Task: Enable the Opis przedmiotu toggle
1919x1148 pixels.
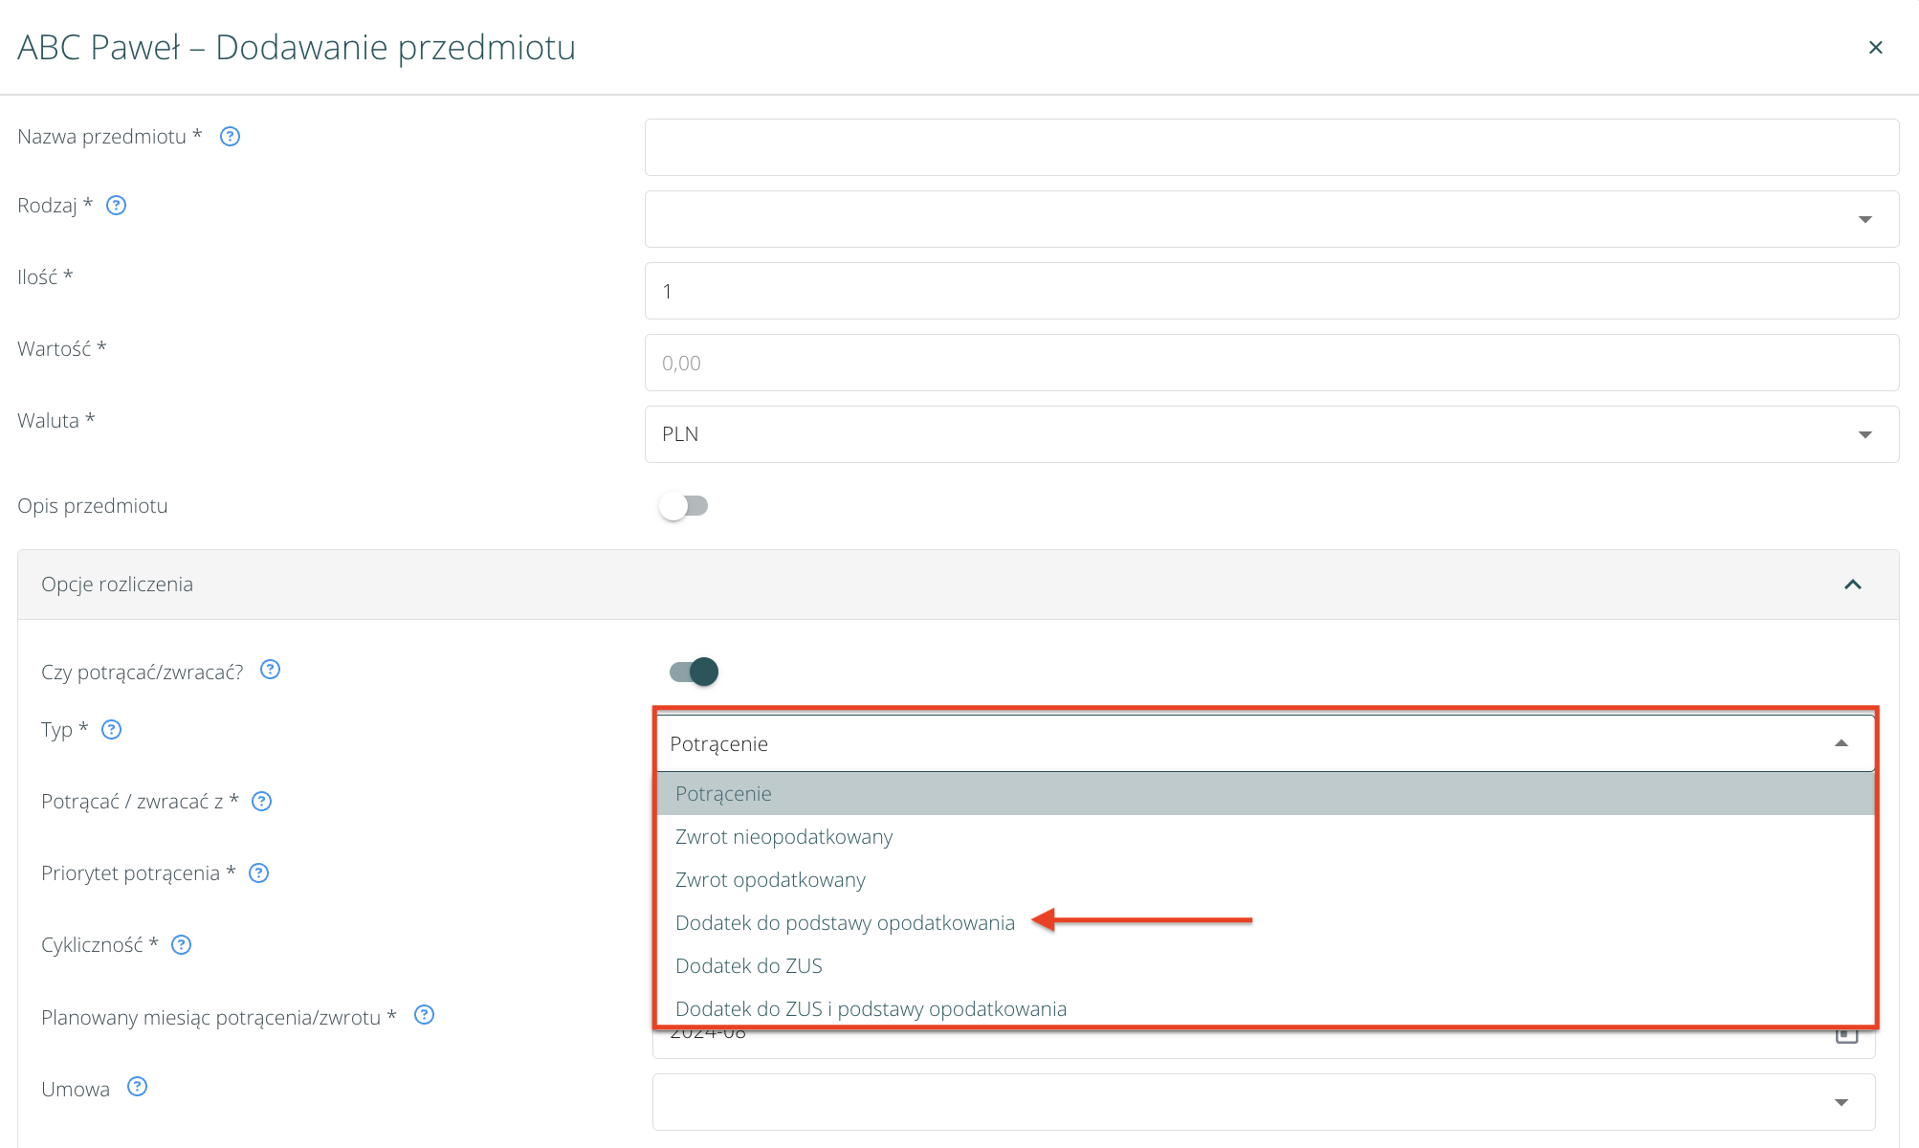Action: 683,506
